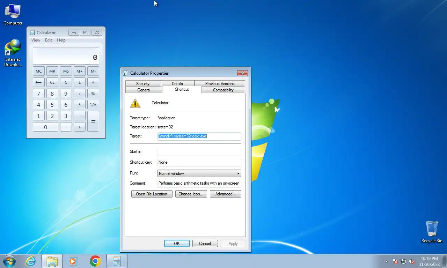Screen dimensions: 447x268
Task: Click the Comment field
Action: click(199, 183)
